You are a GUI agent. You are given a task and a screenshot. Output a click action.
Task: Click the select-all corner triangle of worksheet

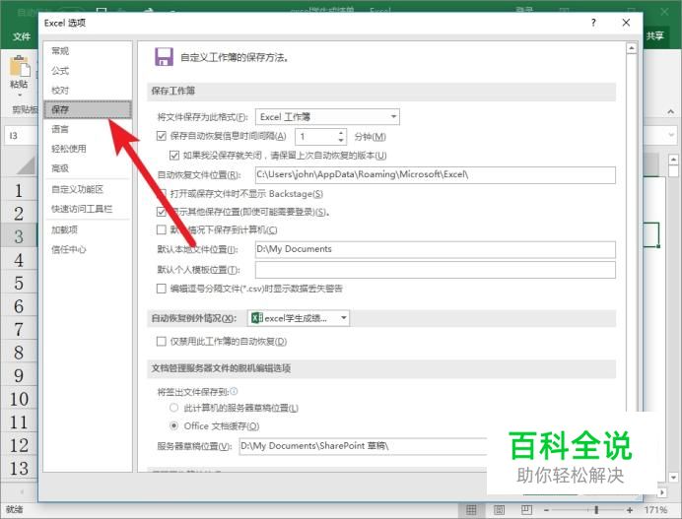point(26,165)
